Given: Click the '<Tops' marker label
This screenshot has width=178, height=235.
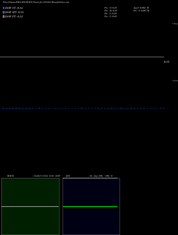Looking at the screenshot, I should coord(175,24).
